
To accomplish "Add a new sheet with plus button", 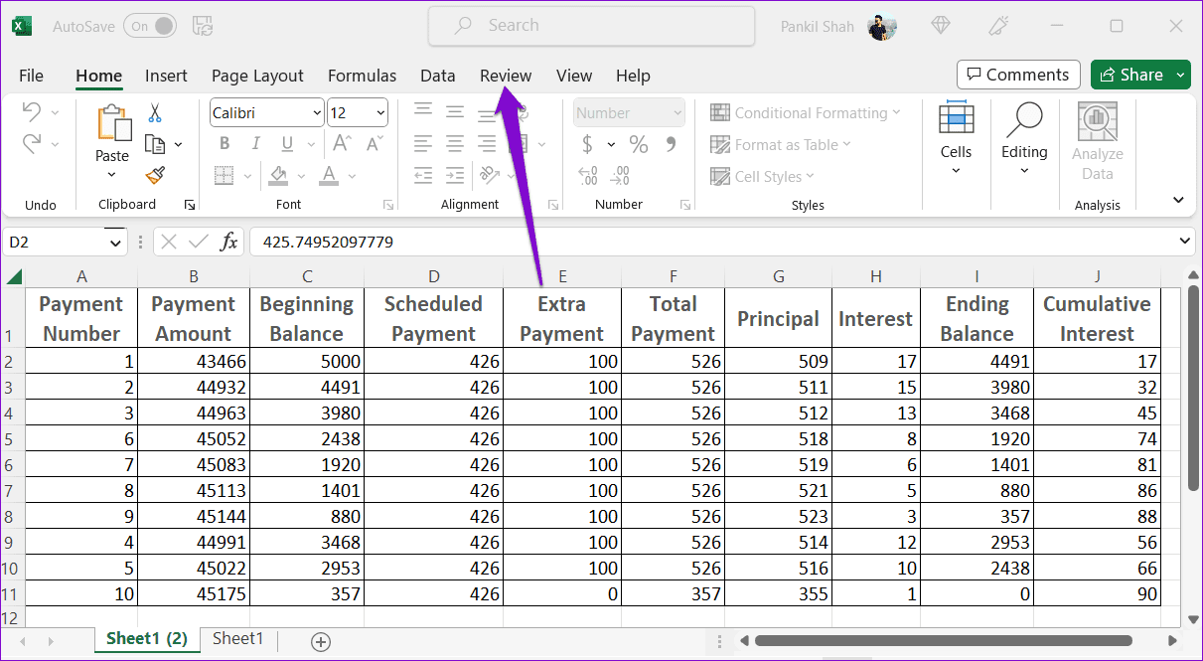I will pyautogui.click(x=320, y=642).
